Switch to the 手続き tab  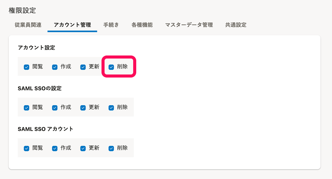click(x=111, y=25)
